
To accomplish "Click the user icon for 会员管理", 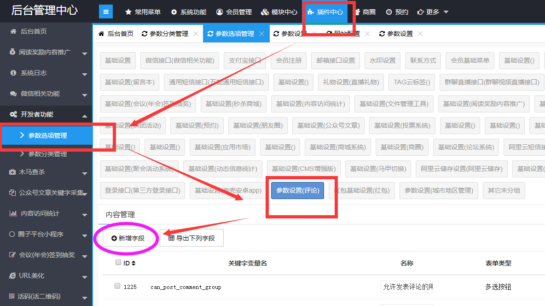I will click(x=220, y=12).
